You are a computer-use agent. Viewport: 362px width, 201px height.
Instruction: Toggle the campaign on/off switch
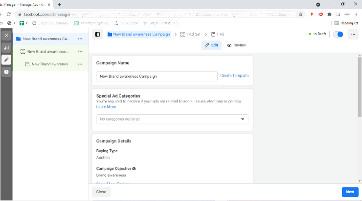tap(338, 34)
